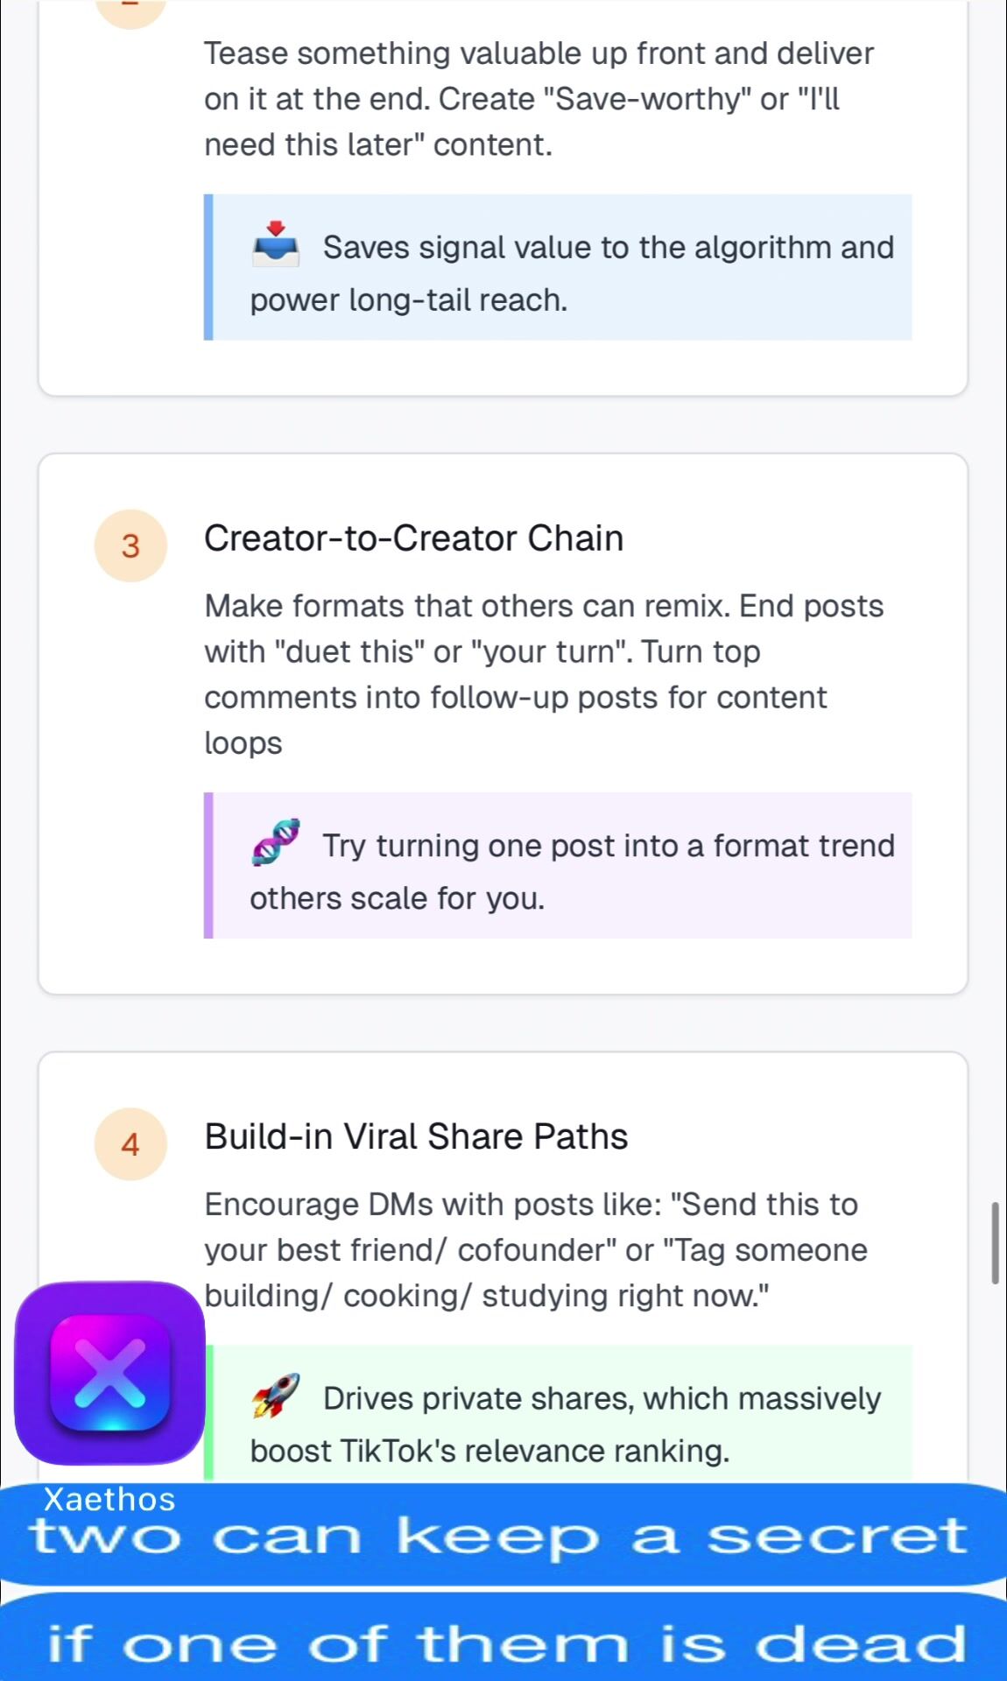Click the inbox tray save emoji icon
The image size is (1007, 1681).
tap(275, 244)
